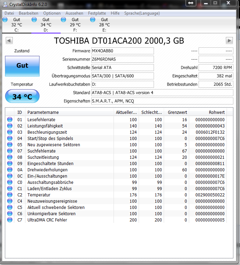Click status orb for Temperatur attribute row

[x=10, y=195]
